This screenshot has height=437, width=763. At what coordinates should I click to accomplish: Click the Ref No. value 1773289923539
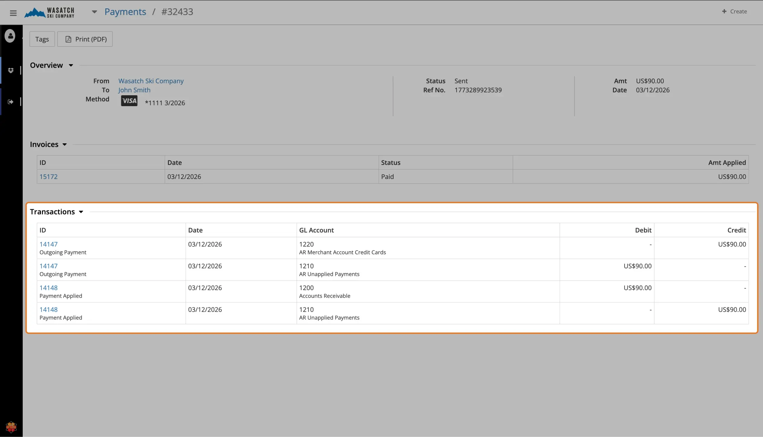(478, 90)
